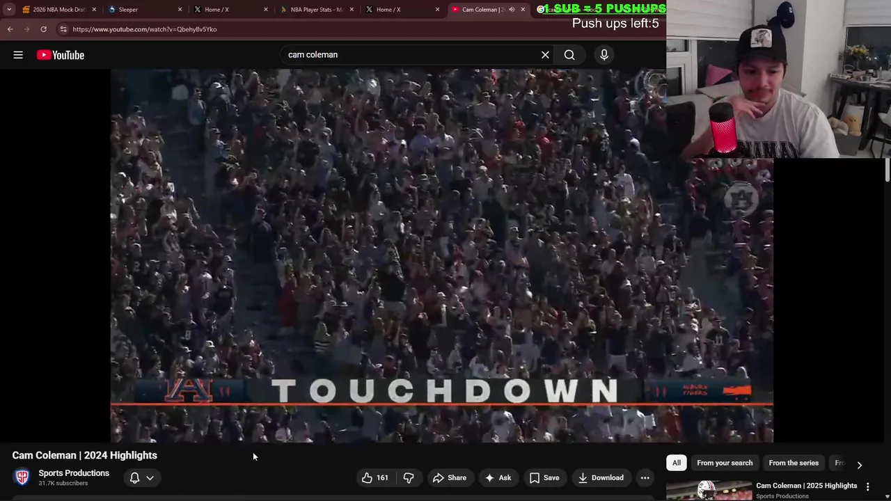Click the '31.7K subscribers' text
This screenshot has width=891, height=501.
[63, 484]
